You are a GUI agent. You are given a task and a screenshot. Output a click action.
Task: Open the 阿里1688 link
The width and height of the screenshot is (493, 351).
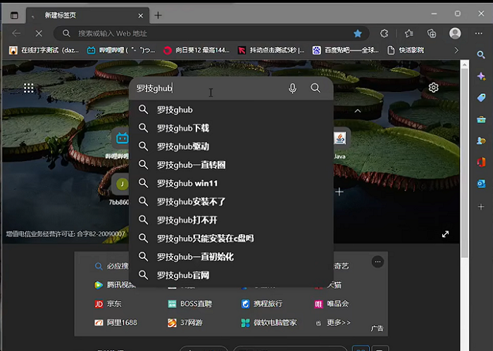coord(116,323)
